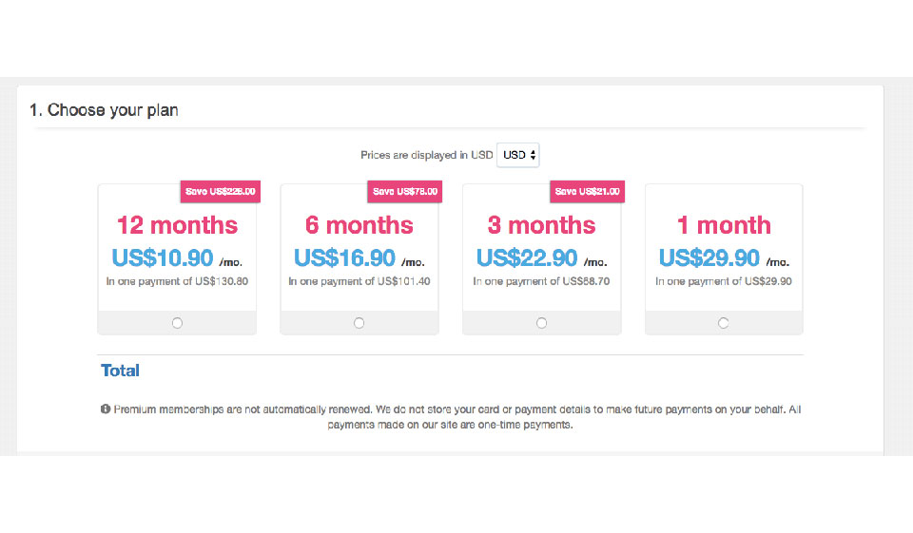Click the Save US$21.00 badge

588,192
